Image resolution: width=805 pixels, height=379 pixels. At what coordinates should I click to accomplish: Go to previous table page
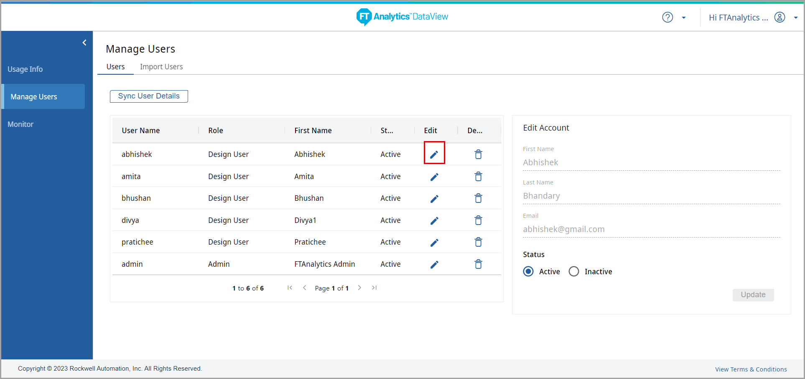pyautogui.click(x=305, y=288)
